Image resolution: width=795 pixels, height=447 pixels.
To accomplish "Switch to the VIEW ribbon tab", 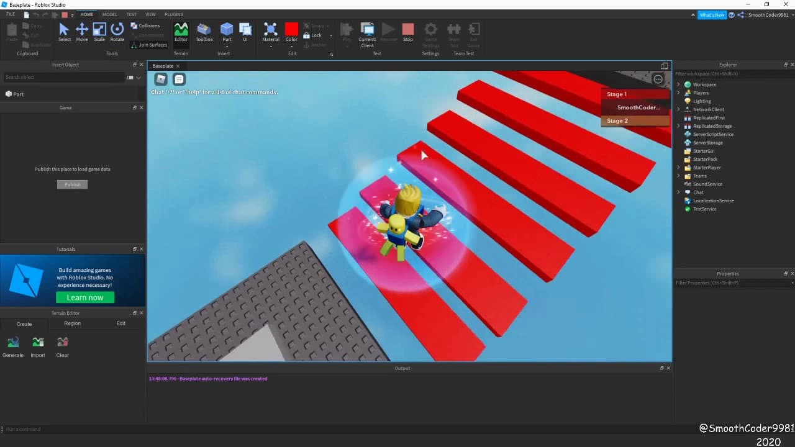I will 150,14.
